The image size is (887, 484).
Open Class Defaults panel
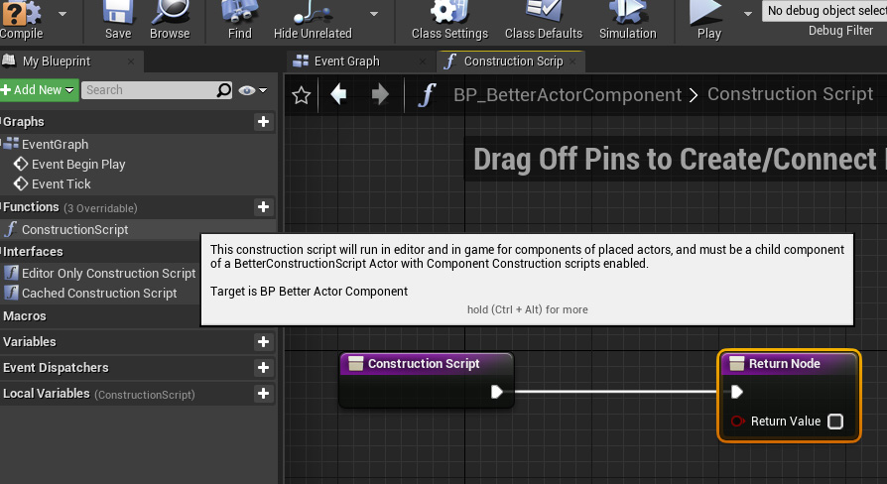coord(543,14)
